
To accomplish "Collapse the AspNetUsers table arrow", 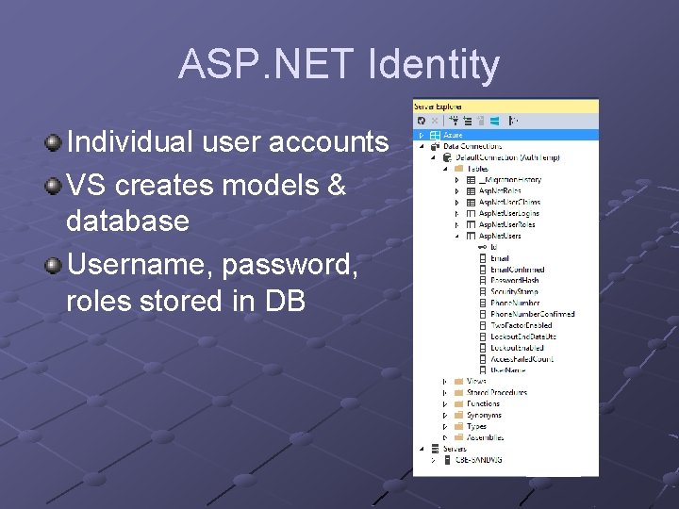I will pos(456,237).
